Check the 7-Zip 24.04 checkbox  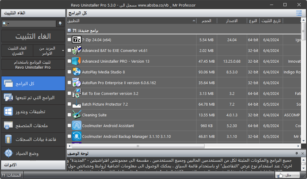69,40
